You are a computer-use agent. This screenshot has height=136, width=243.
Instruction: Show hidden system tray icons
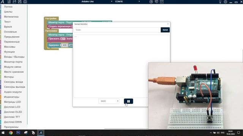click(211, 133)
